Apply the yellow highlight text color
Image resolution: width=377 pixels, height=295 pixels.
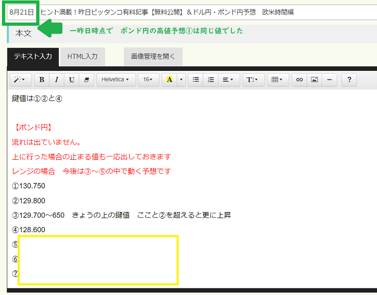169,79
